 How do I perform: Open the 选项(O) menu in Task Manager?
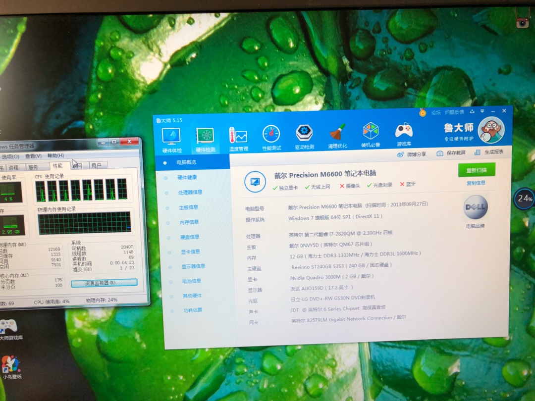(x=10, y=156)
